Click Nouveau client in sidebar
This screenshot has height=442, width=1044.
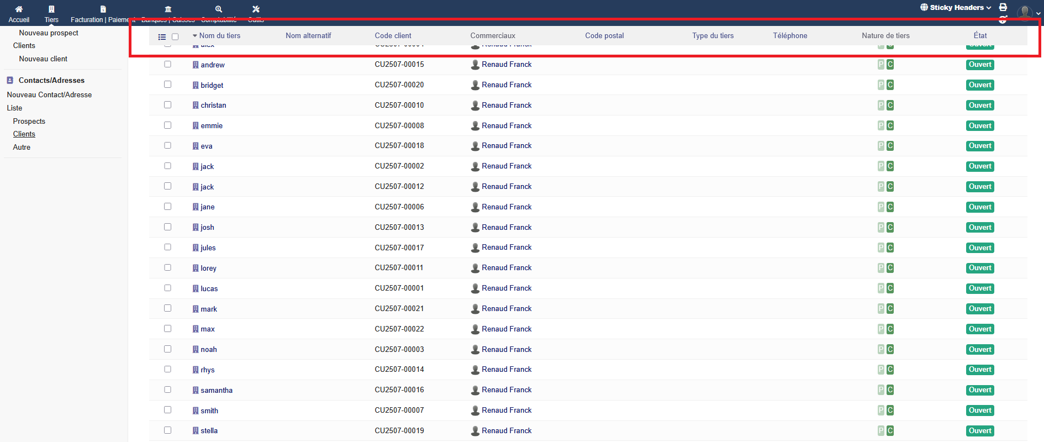(x=43, y=59)
